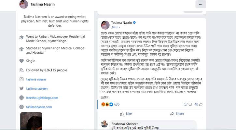Open the photo thumbnail in left sidebar
Image resolution: width=236 pixels, height=130 pixels.
[31, 121]
